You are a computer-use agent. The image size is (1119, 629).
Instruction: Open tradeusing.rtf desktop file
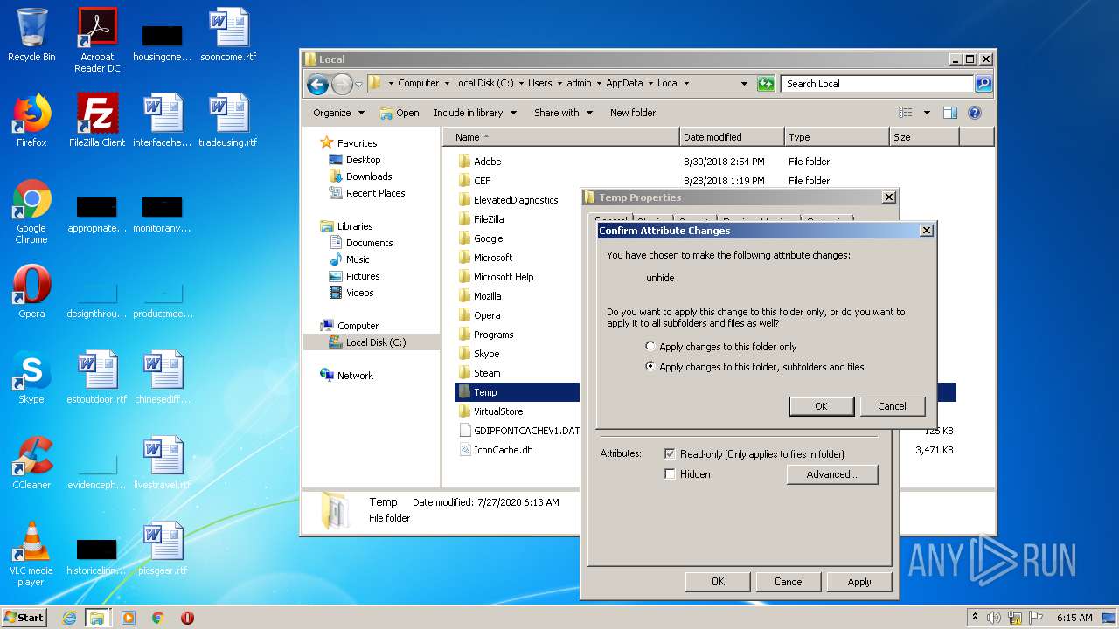coord(228,121)
